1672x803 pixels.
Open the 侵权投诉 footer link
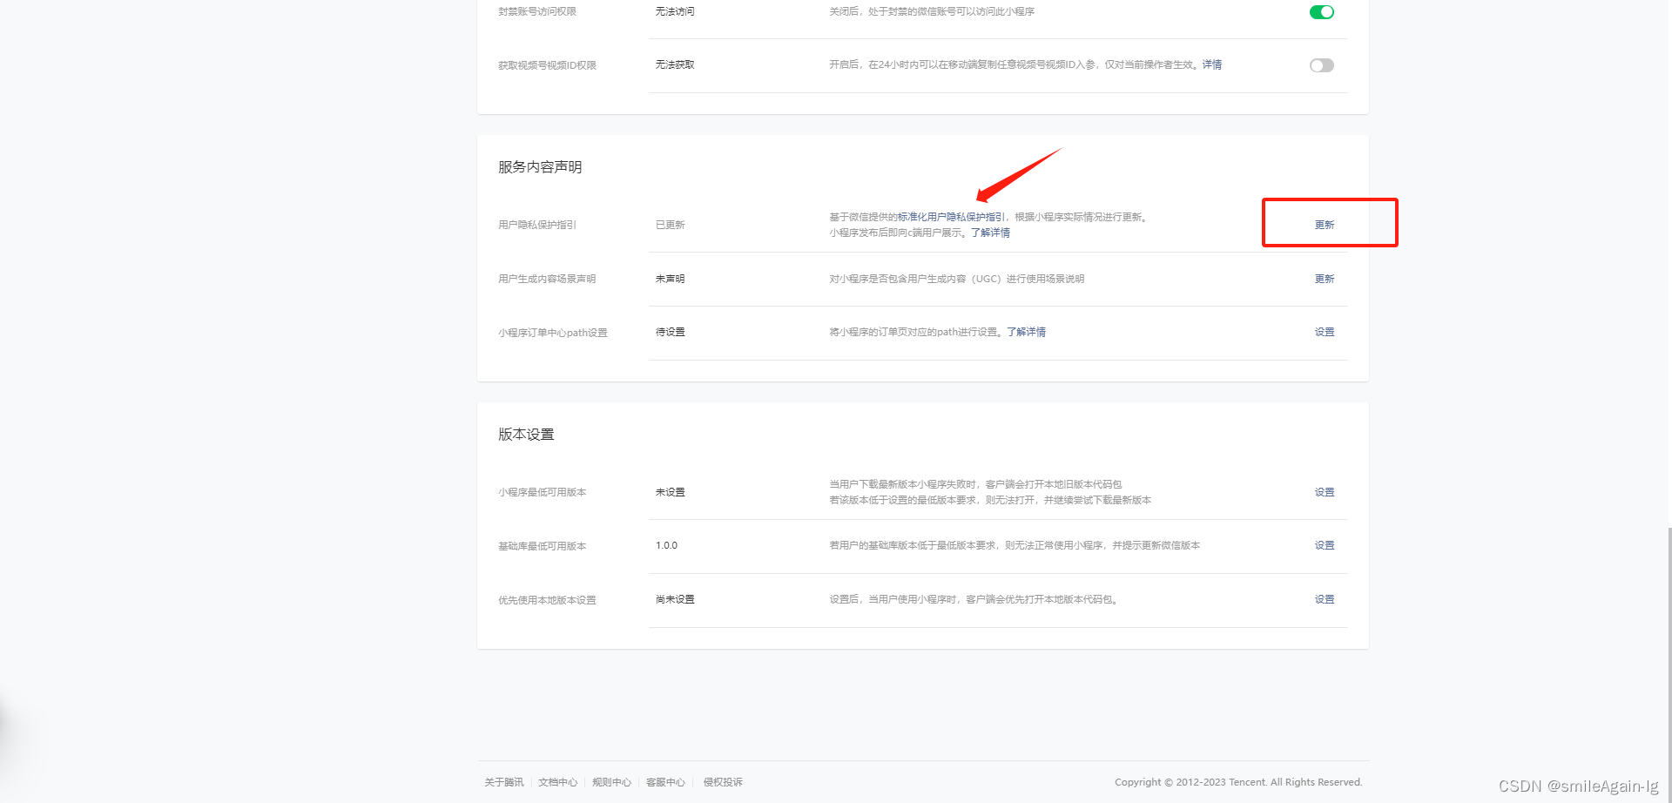724,782
